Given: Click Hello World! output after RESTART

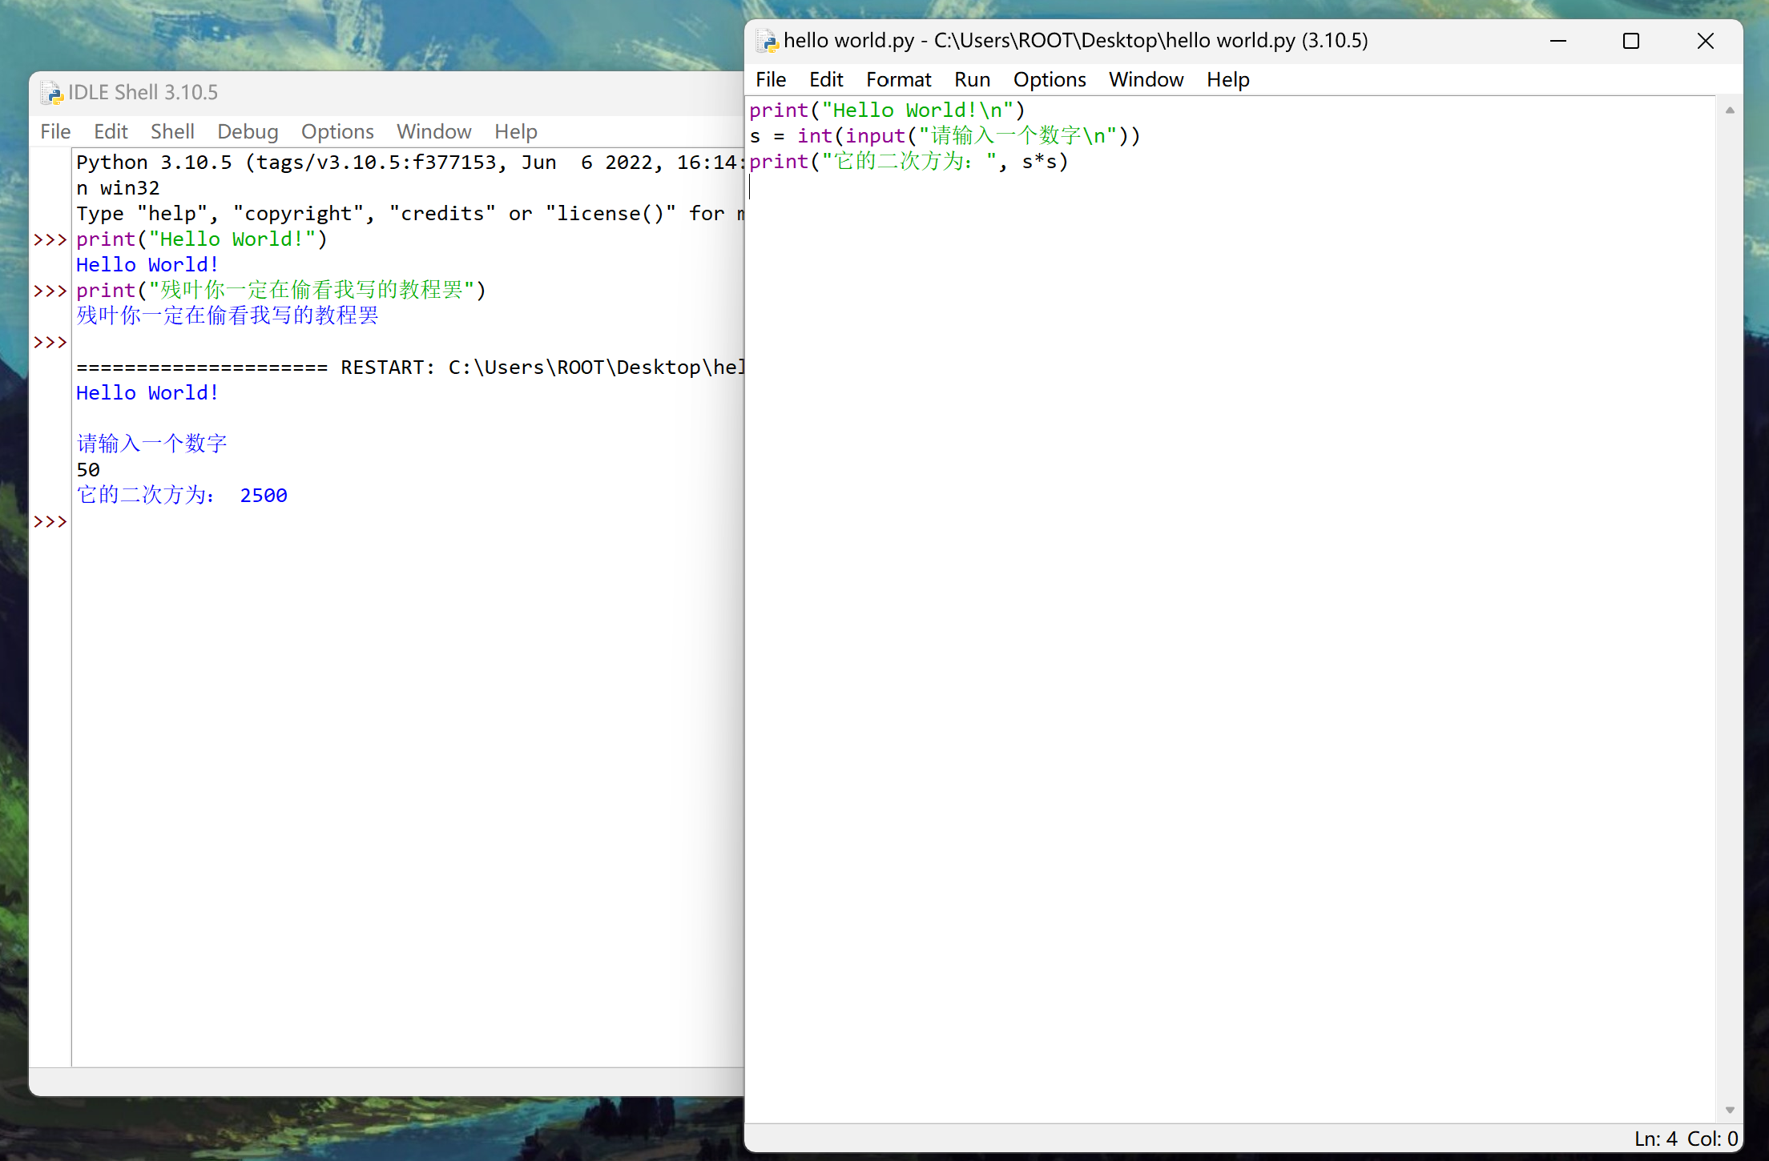Looking at the screenshot, I should pos(147,393).
